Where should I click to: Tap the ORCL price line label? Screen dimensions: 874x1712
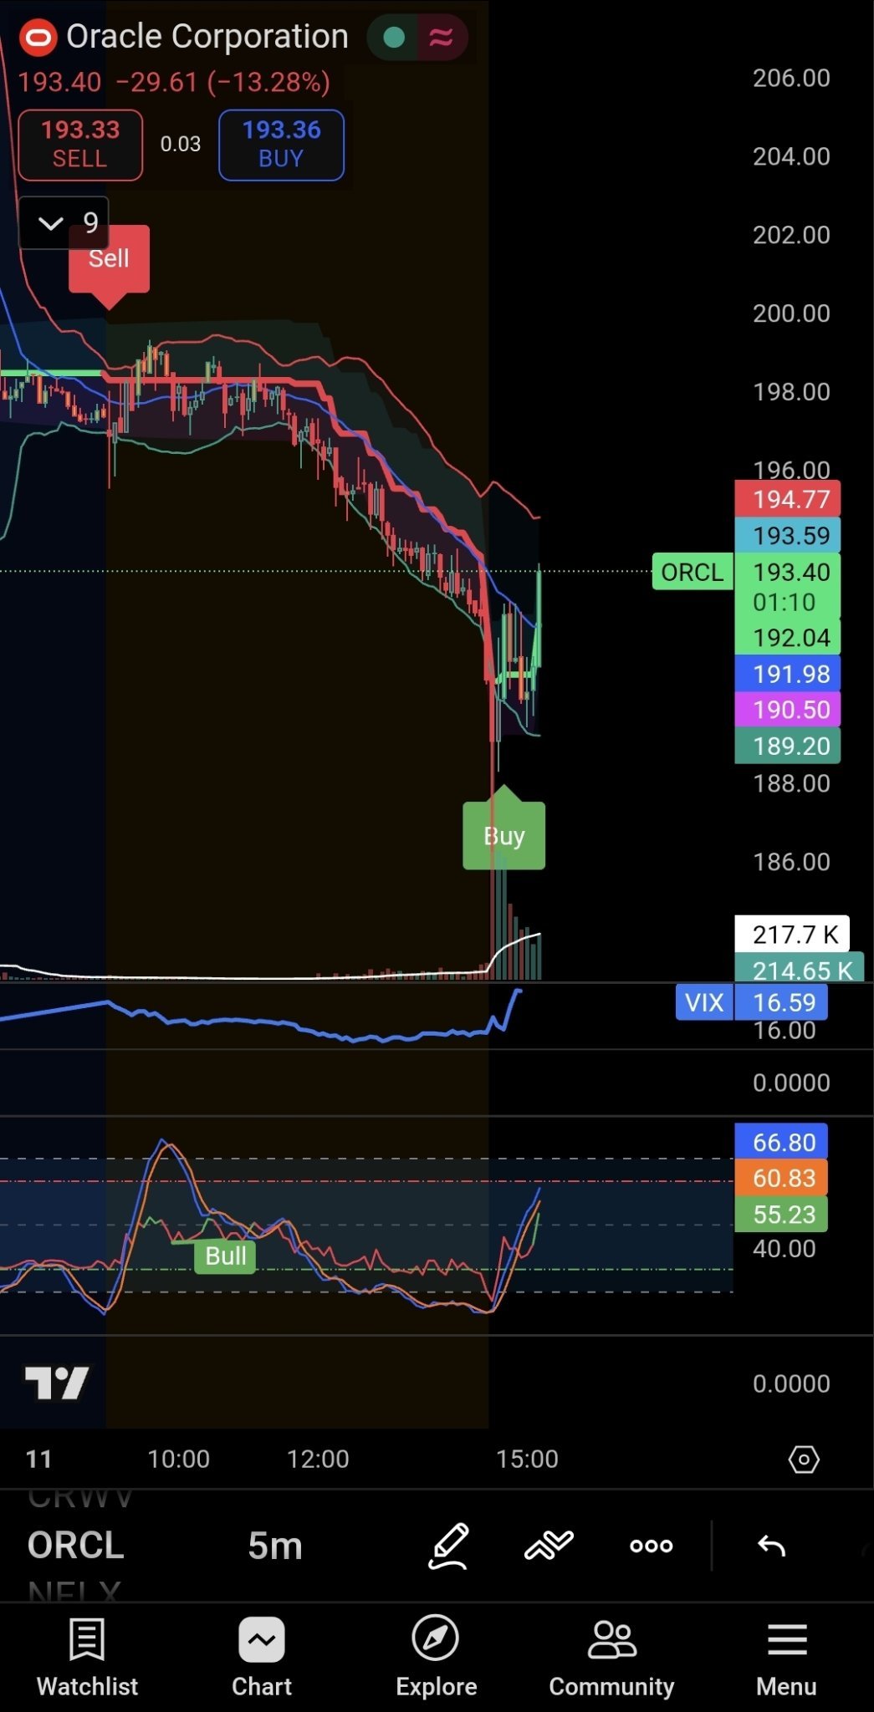(x=693, y=572)
